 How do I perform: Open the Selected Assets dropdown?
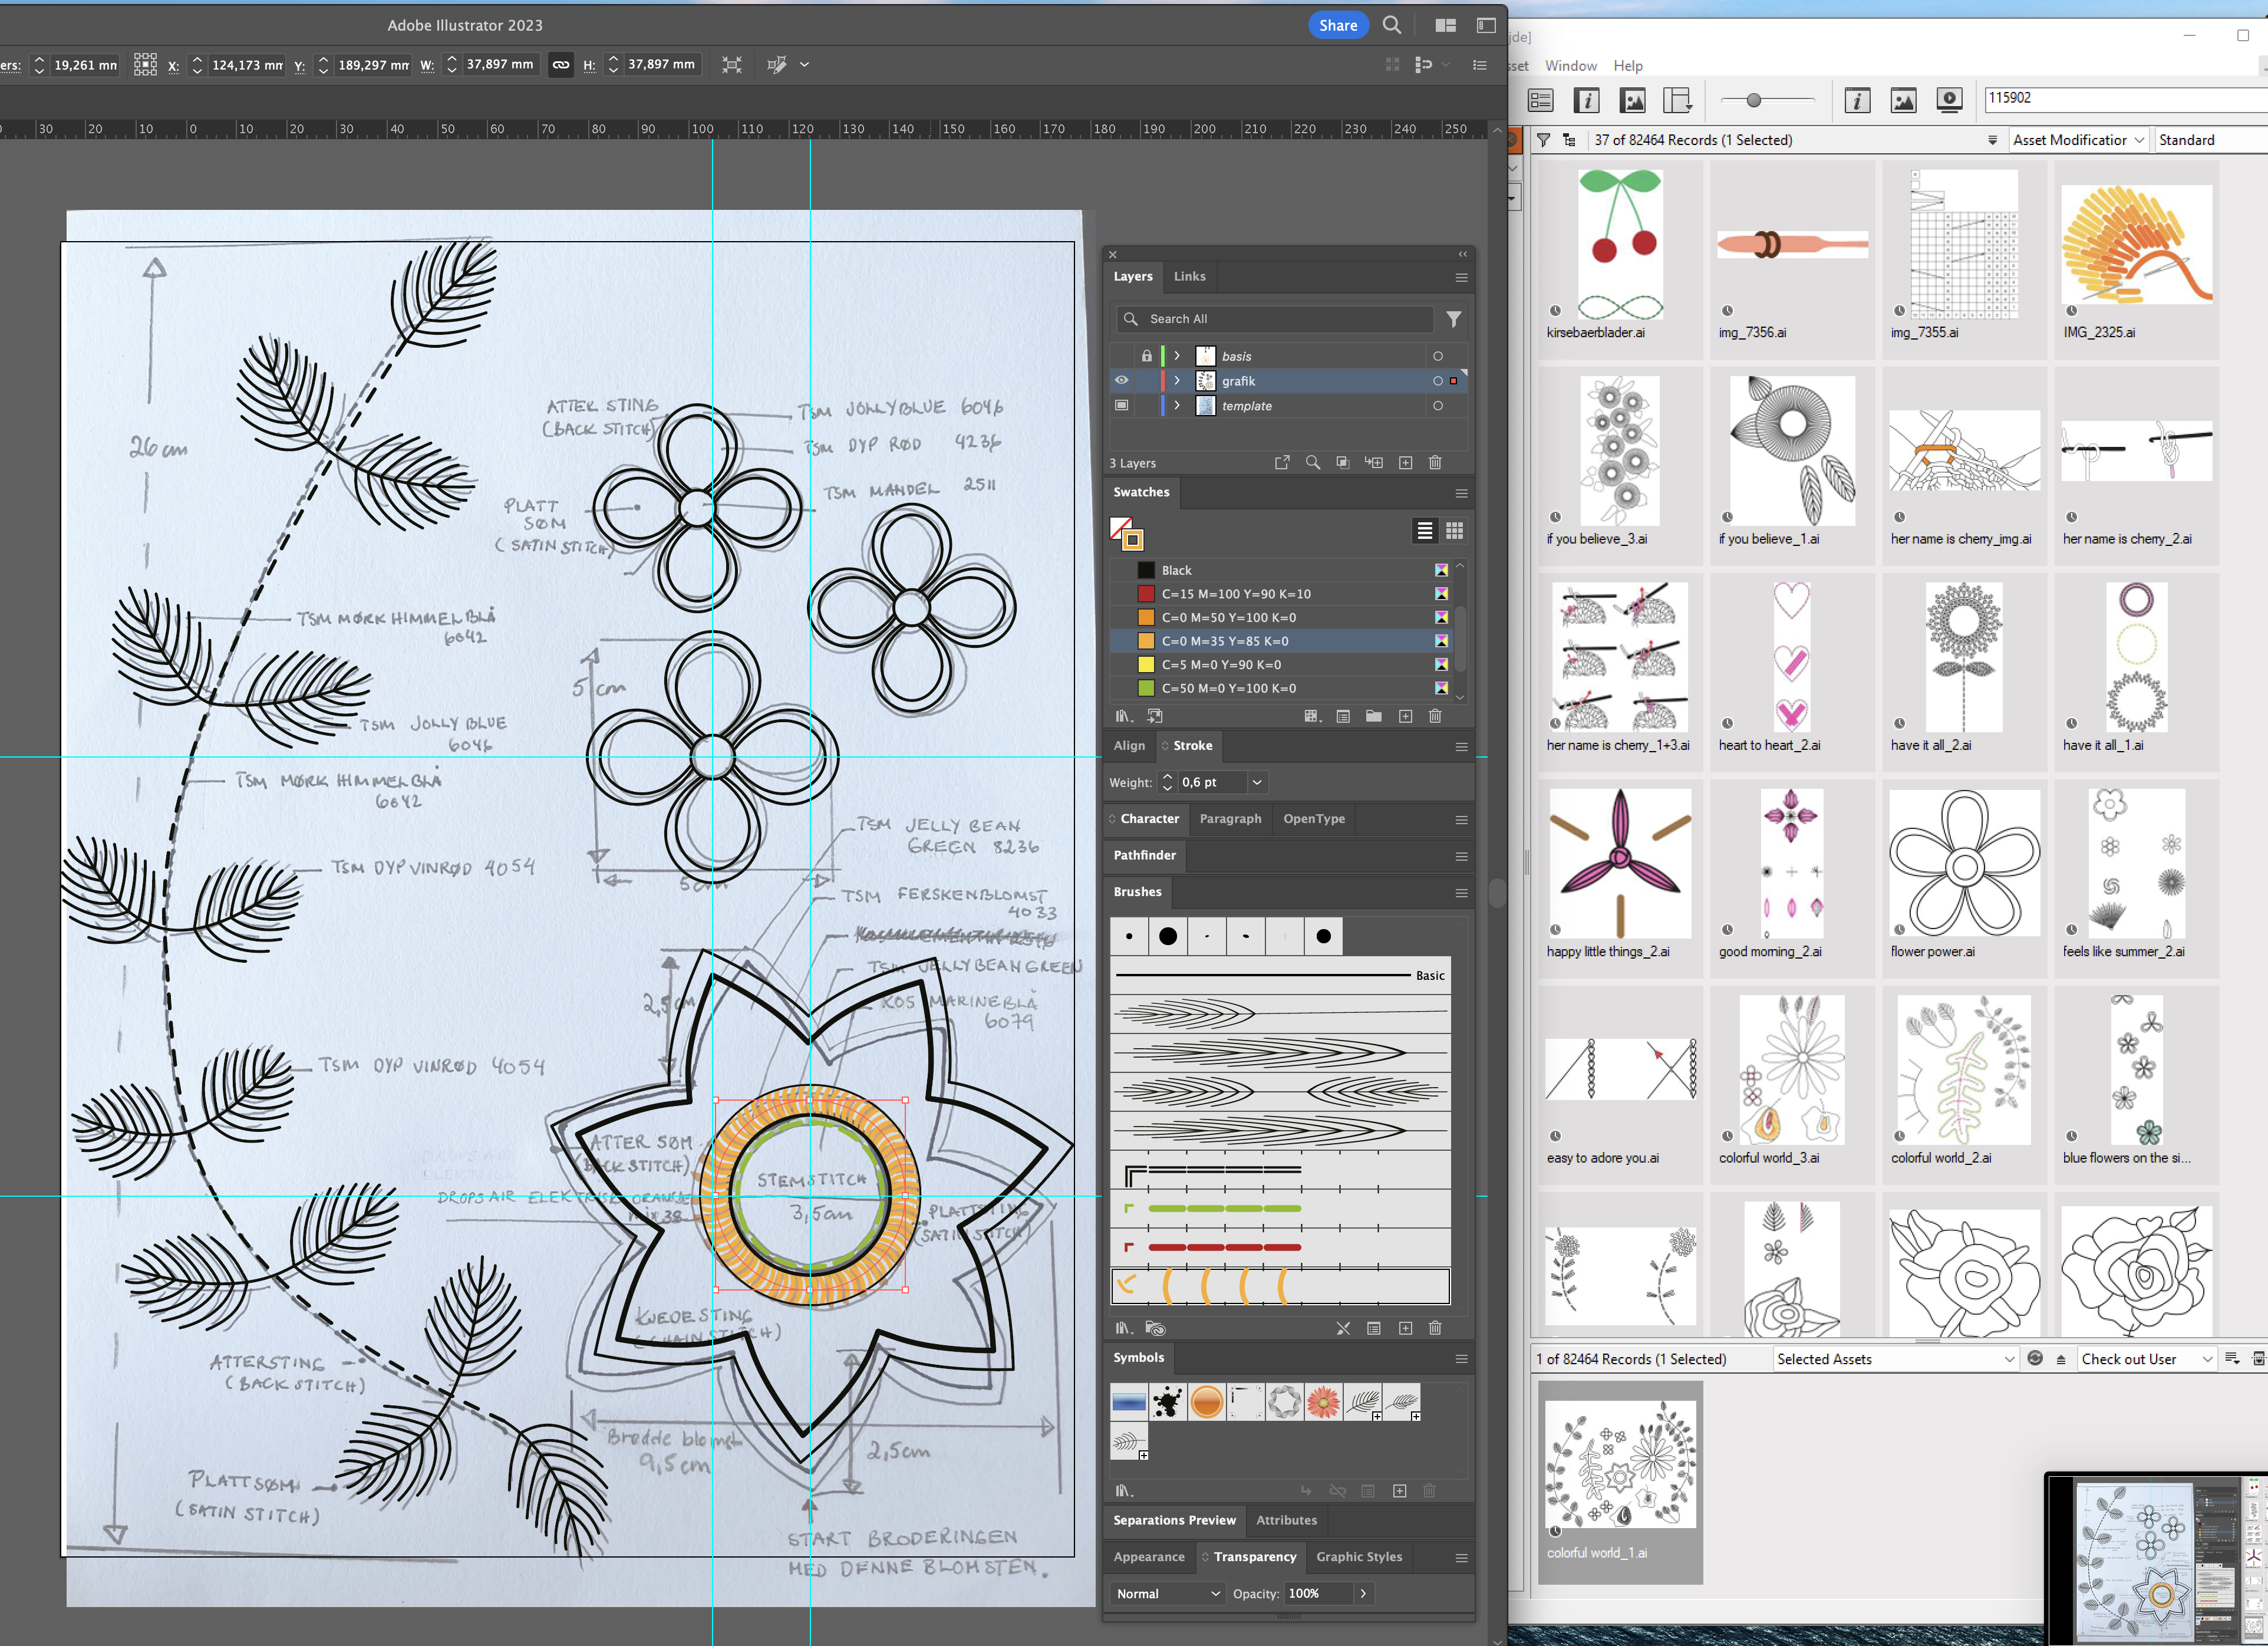[1895, 1359]
